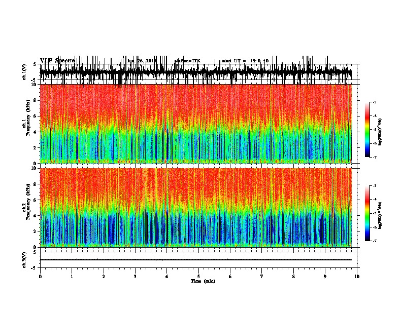Click the '8' kHz tick on ch.2 frequency axis
The height and width of the screenshot is (310, 402).
(35, 184)
